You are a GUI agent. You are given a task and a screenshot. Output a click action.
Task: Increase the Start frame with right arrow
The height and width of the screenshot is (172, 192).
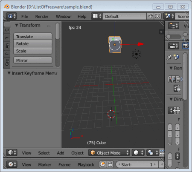coord(155,164)
